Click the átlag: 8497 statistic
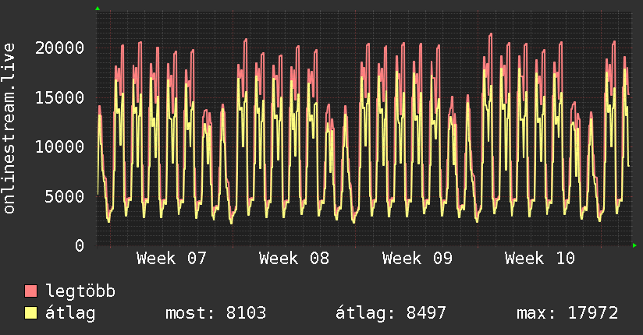This screenshot has height=335, width=643. pos(391,313)
